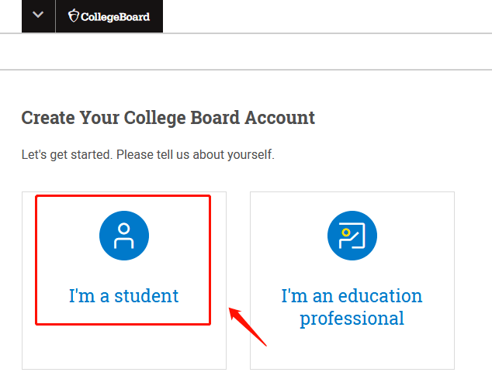Open the CollegeBoard wordmark home link
This screenshot has width=492, height=386.
tap(115, 16)
